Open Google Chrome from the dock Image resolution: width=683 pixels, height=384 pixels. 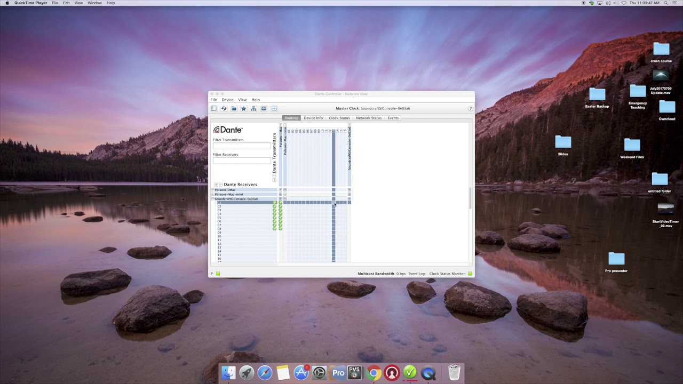pos(374,373)
